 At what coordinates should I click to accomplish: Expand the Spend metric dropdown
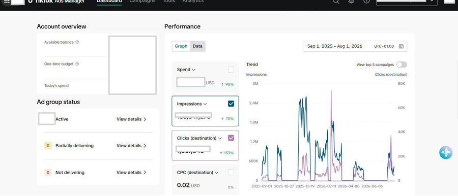[x=193, y=70]
